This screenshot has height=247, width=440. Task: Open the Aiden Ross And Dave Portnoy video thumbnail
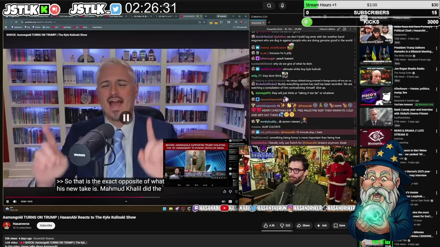(376, 34)
